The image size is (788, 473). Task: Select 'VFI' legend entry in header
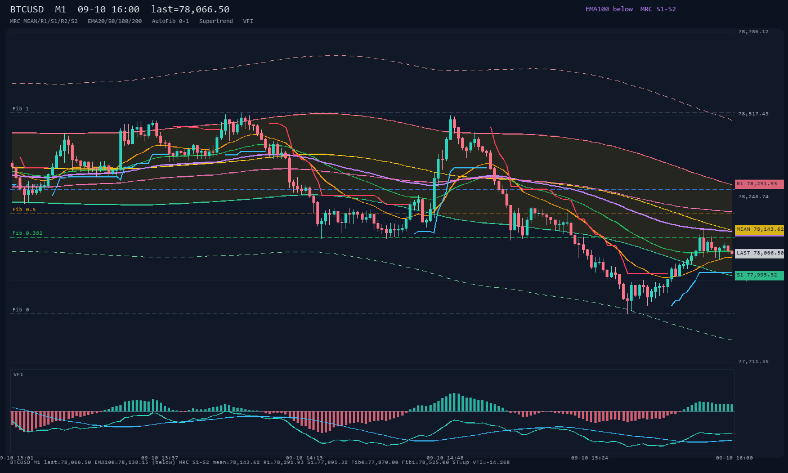pos(248,21)
